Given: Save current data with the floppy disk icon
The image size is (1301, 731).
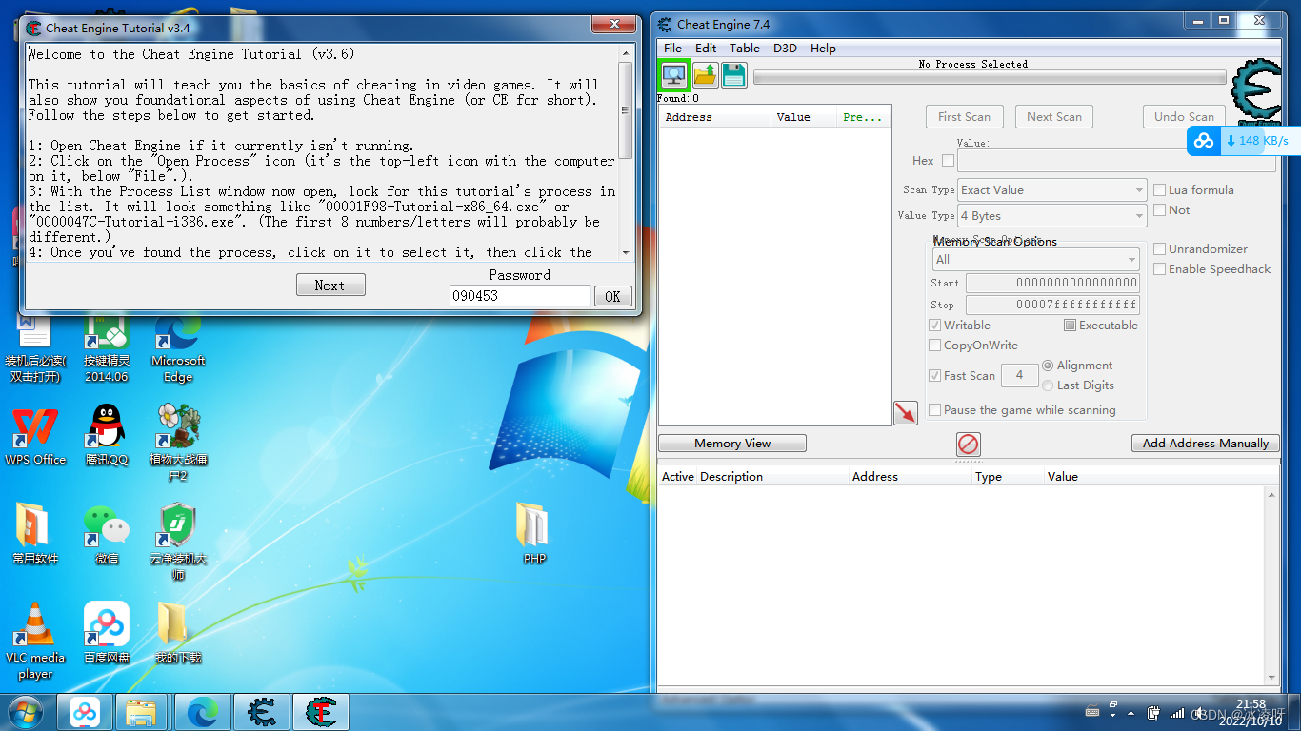Looking at the screenshot, I should pos(734,74).
